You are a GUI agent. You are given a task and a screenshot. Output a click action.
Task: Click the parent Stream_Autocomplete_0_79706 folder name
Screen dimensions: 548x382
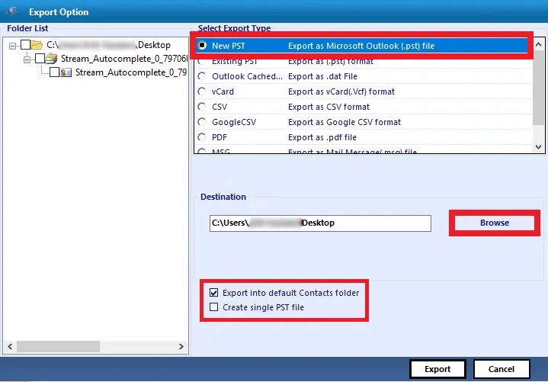pyautogui.click(x=124, y=59)
